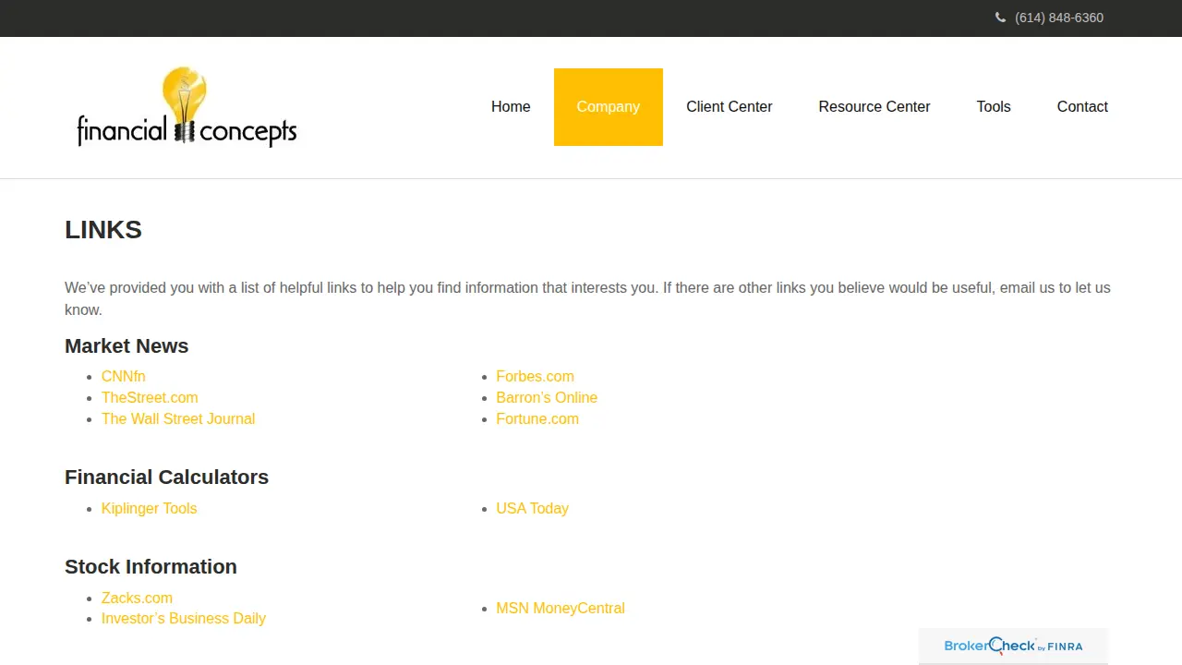Screen dimensions: 1182x665
Task: Open TheStreet.com link
Action: [x=150, y=398]
